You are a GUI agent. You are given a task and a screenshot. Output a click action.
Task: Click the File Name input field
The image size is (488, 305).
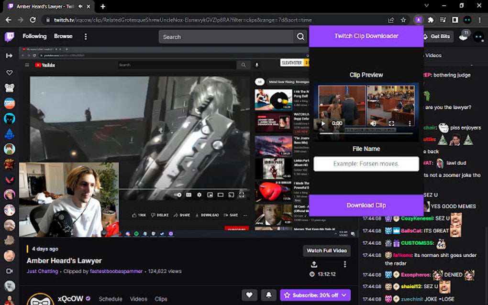pos(366,163)
